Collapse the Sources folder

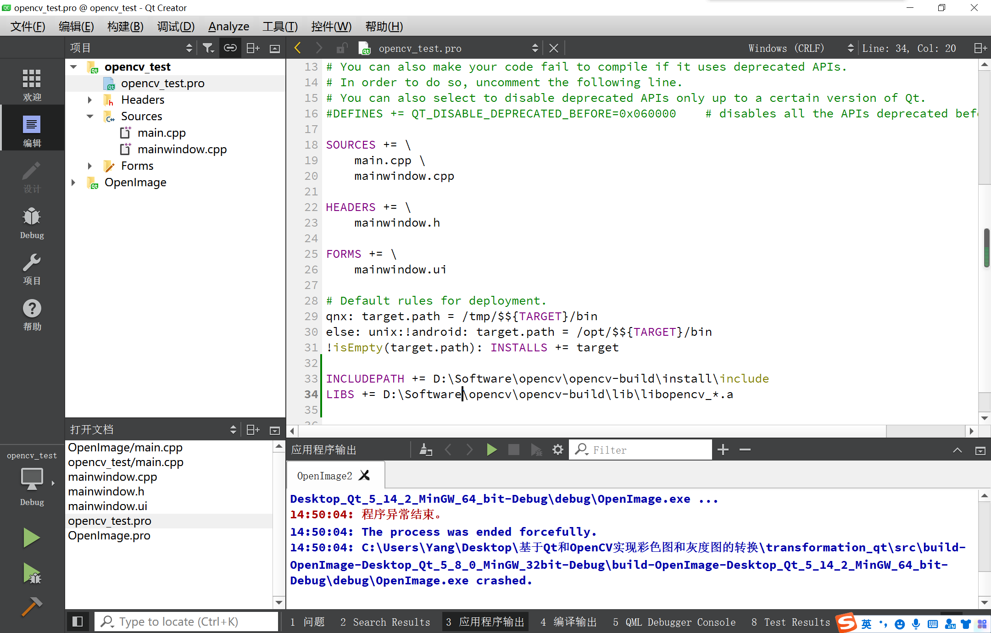90,117
